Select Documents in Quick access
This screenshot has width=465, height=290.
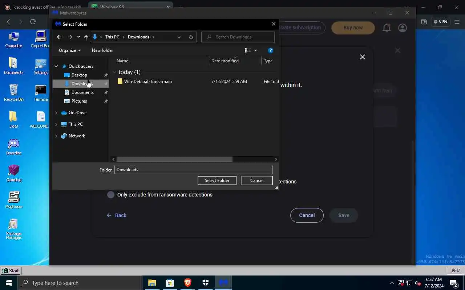point(82,92)
